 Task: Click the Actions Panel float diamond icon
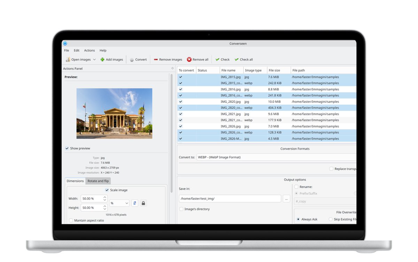172,68
